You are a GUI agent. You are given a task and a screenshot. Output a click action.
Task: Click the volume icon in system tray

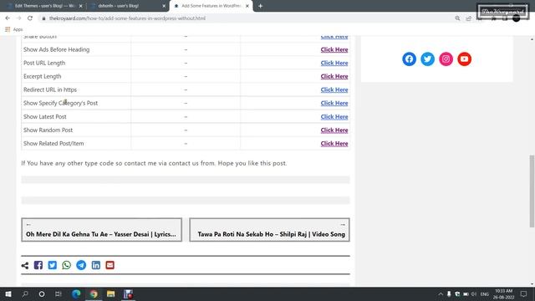coord(474,293)
